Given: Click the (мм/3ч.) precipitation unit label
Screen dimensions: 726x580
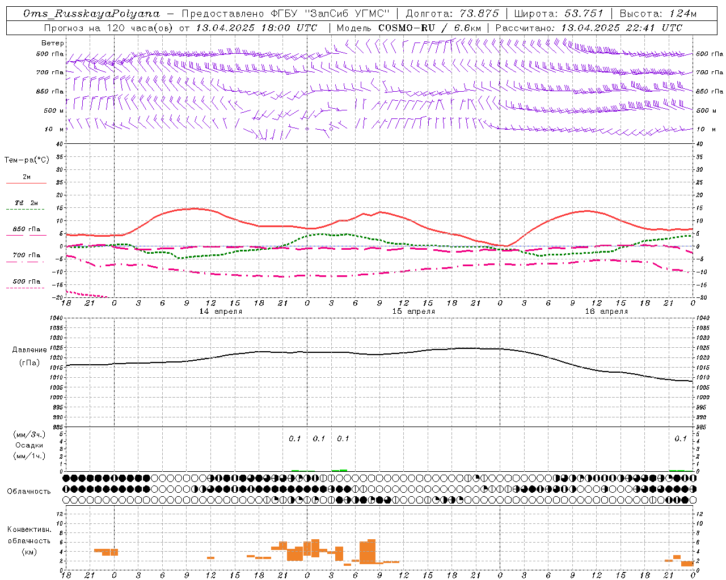Looking at the screenshot, I should click(x=29, y=434).
